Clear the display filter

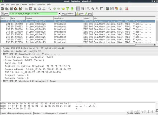coord(80,14)
